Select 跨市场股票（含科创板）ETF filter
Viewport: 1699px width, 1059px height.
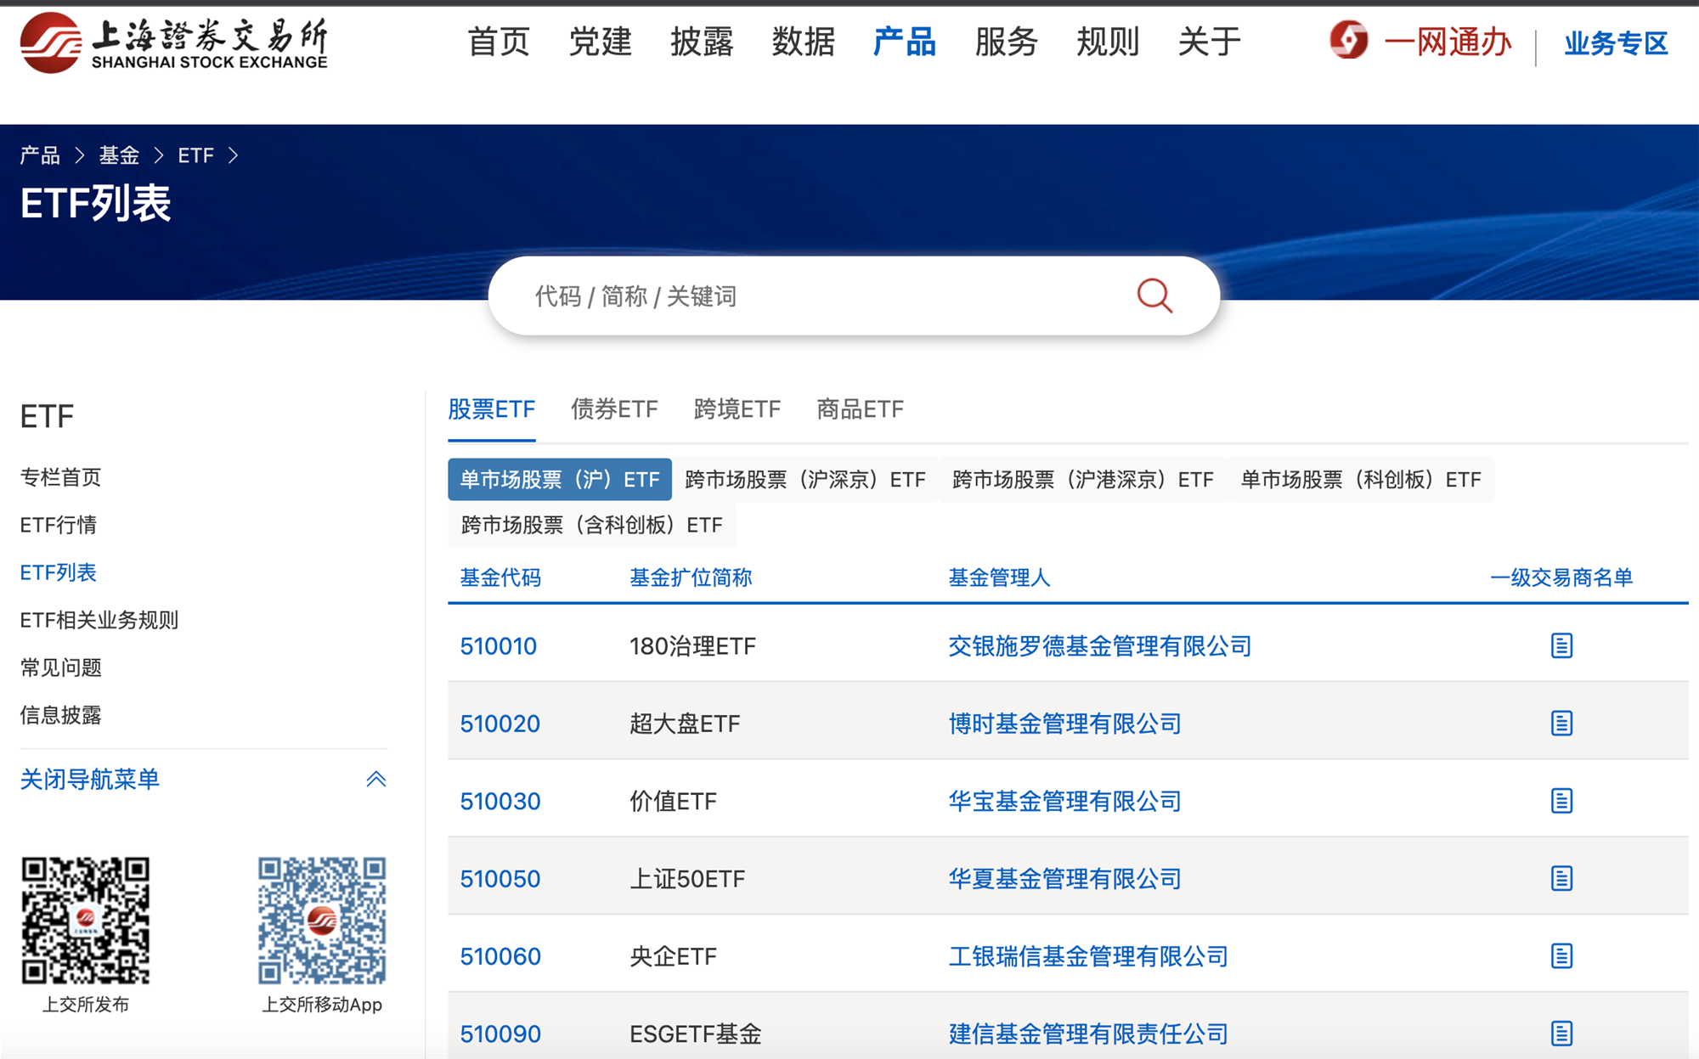pos(591,526)
